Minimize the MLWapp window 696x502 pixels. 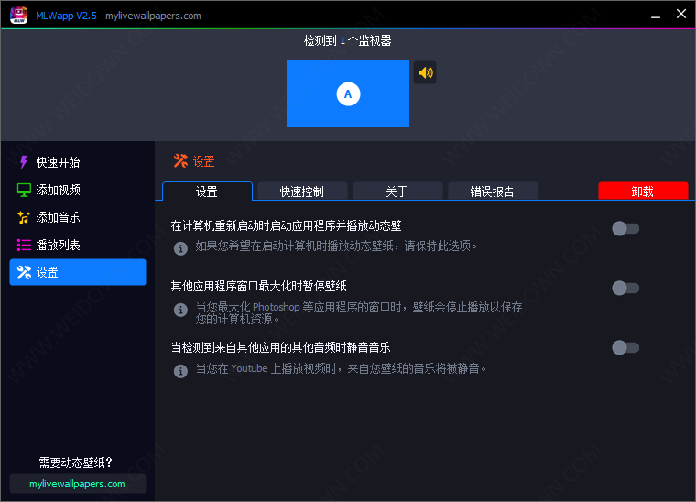point(656,15)
